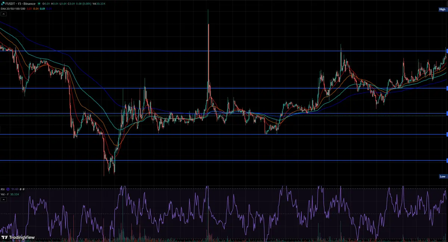Open the TradingView logo link

coord(18,237)
